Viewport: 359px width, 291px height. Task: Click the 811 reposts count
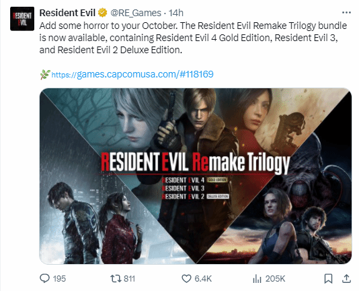click(x=129, y=279)
